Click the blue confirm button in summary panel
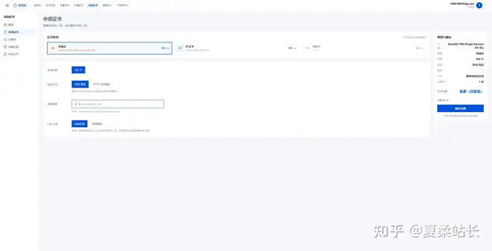This screenshot has width=492, height=251. pos(461,108)
